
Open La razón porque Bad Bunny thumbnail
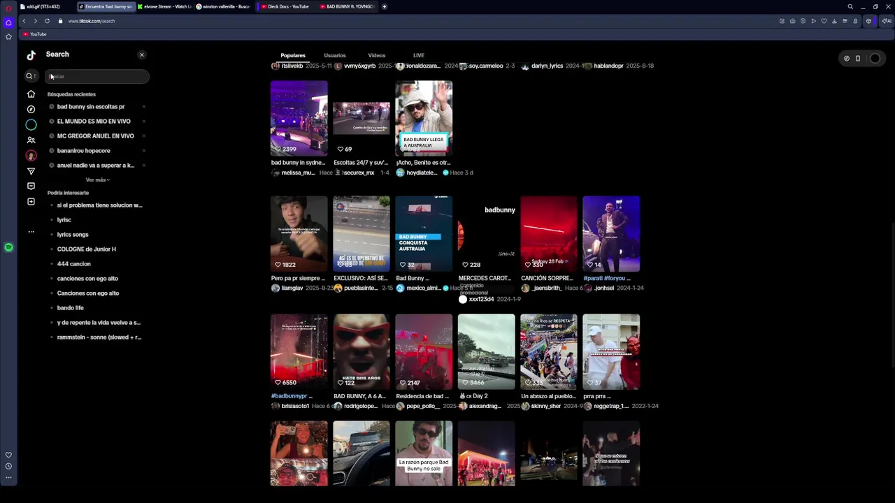pyautogui.click(x=424, y=453)
